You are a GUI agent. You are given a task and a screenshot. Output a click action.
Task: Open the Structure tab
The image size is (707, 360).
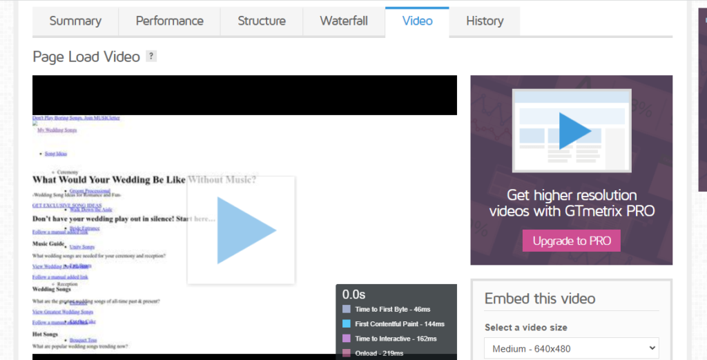pyautogui.click(x=262, y=21)
